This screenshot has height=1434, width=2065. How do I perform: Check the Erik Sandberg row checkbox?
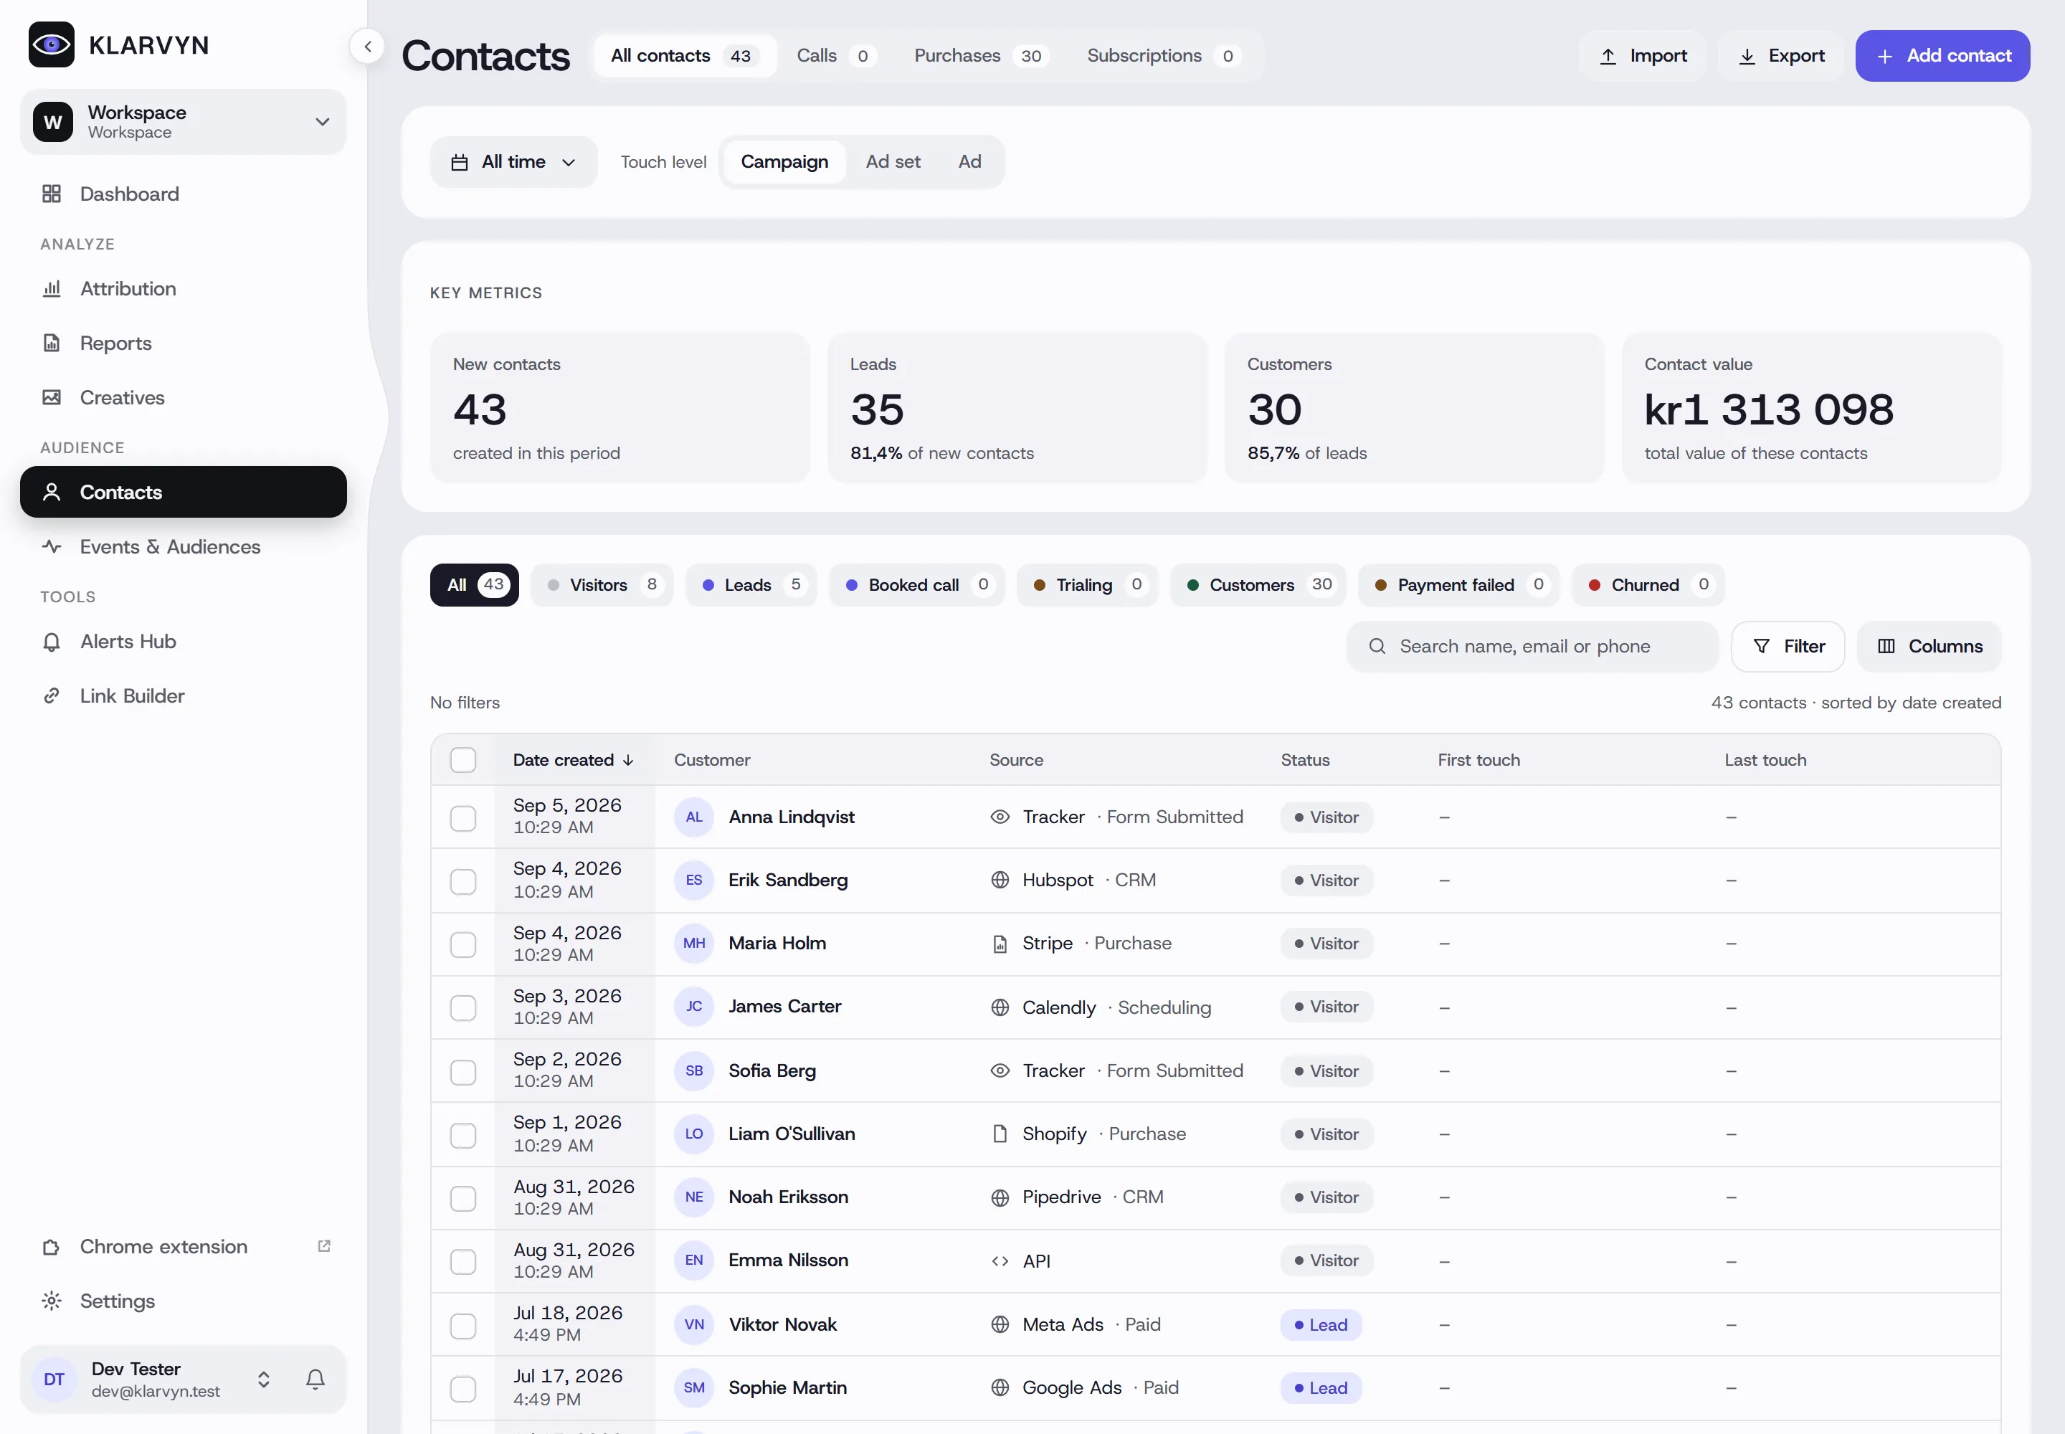462,881
